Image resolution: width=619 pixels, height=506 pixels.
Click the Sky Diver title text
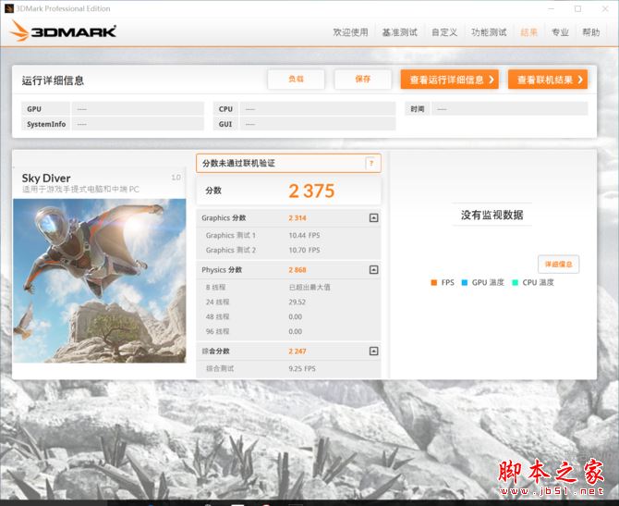coord(46,178)
